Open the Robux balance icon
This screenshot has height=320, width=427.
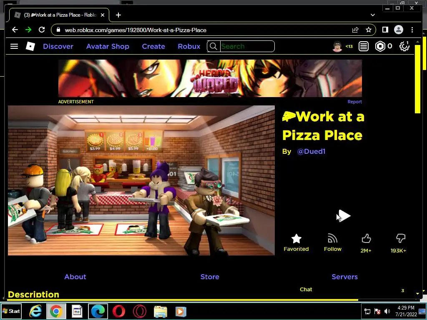[x=380, y=46]
